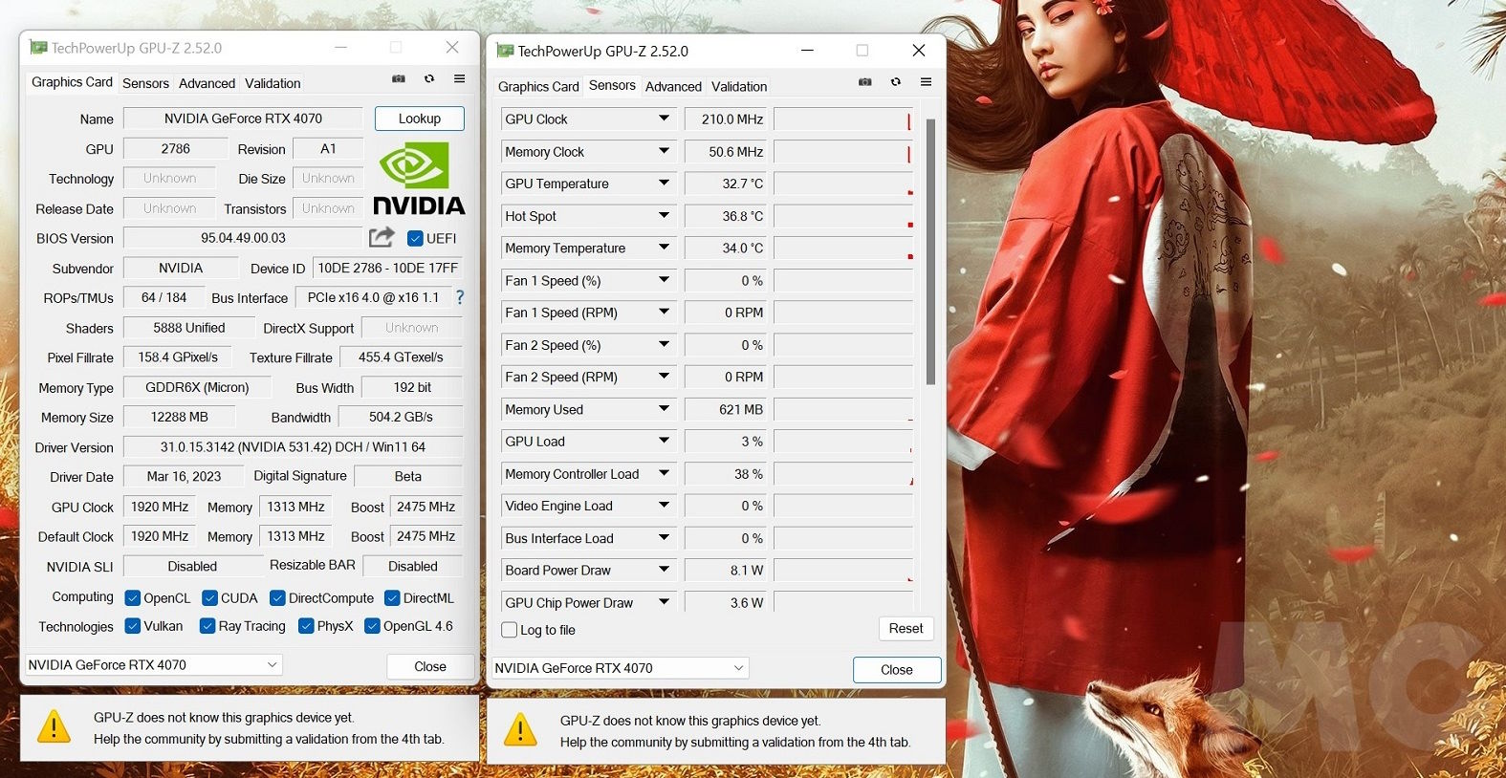Click the BIOS Version value 95.04.49.00.03
The image size is (1506, 778).
tap(243, 238)
